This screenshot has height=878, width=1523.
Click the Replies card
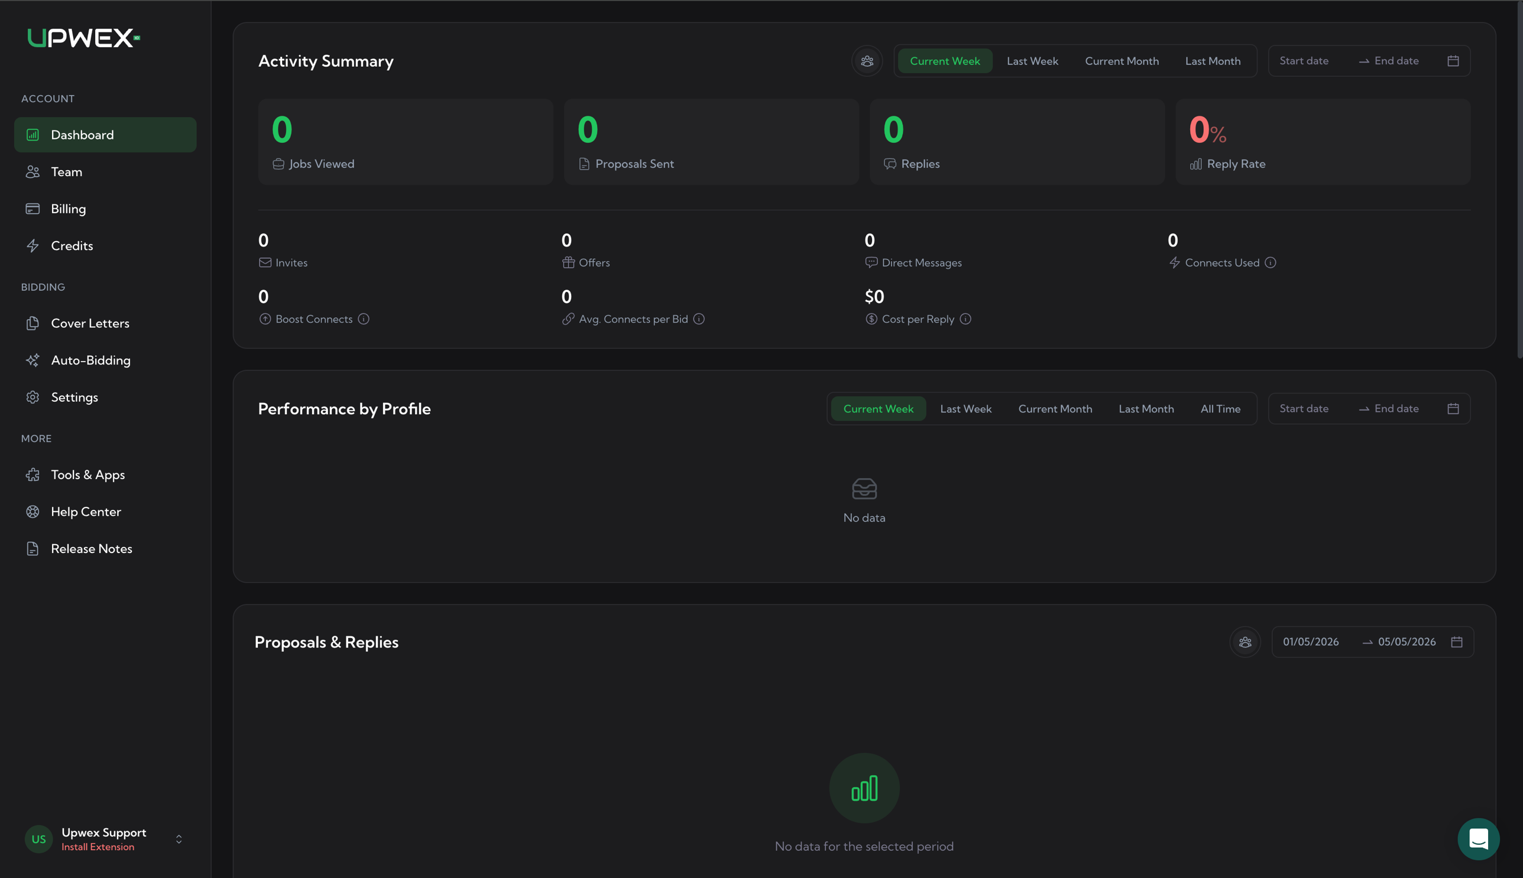click(x=1017, y=142)
